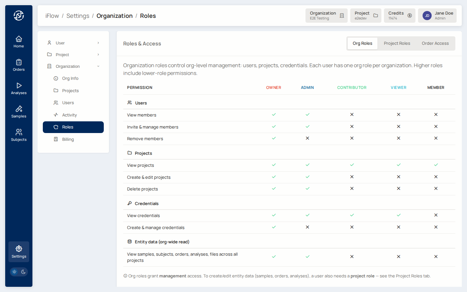Switch to dark mode moon toggle
467x292 pixels.
pos(23,272)
